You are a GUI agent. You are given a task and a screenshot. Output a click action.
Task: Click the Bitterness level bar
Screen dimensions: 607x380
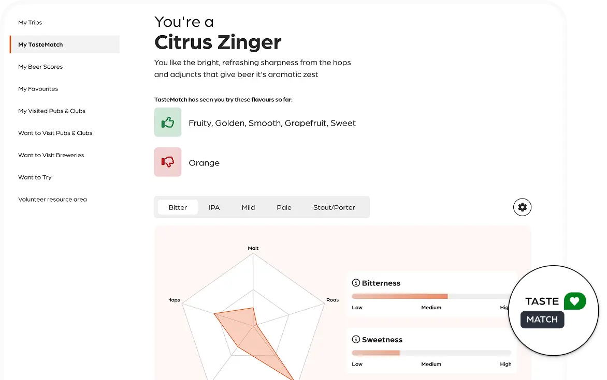431,296
